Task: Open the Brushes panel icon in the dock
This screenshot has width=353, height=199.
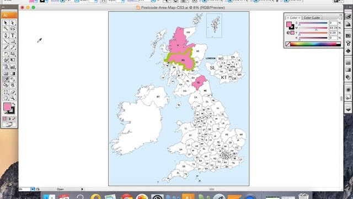Action: click(x=348, y=43)
